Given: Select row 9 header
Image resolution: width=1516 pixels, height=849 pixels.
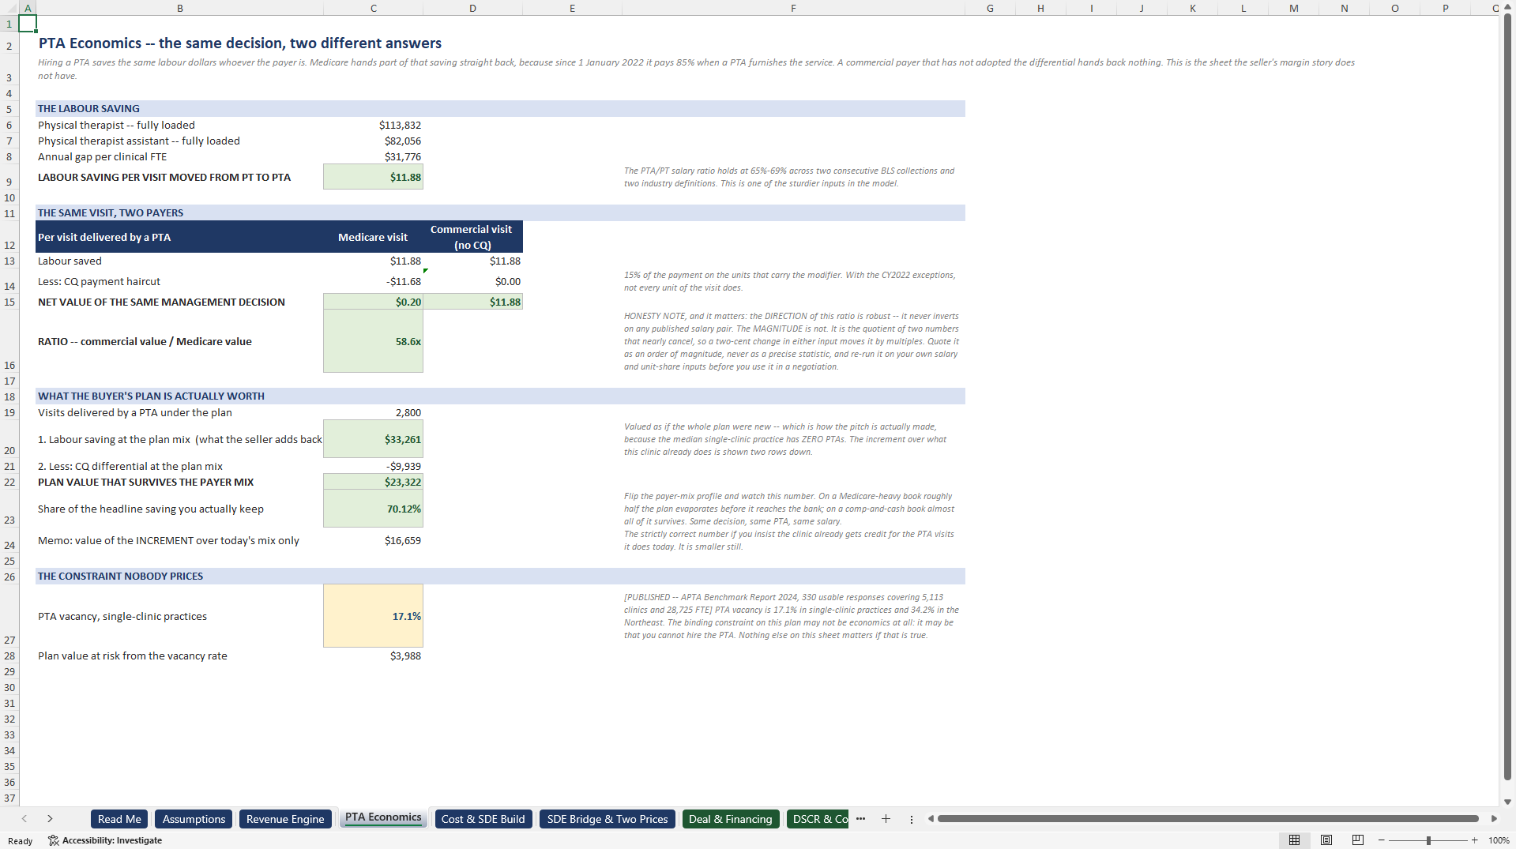Looking at the screenshot, I should [x=9, y=177].
